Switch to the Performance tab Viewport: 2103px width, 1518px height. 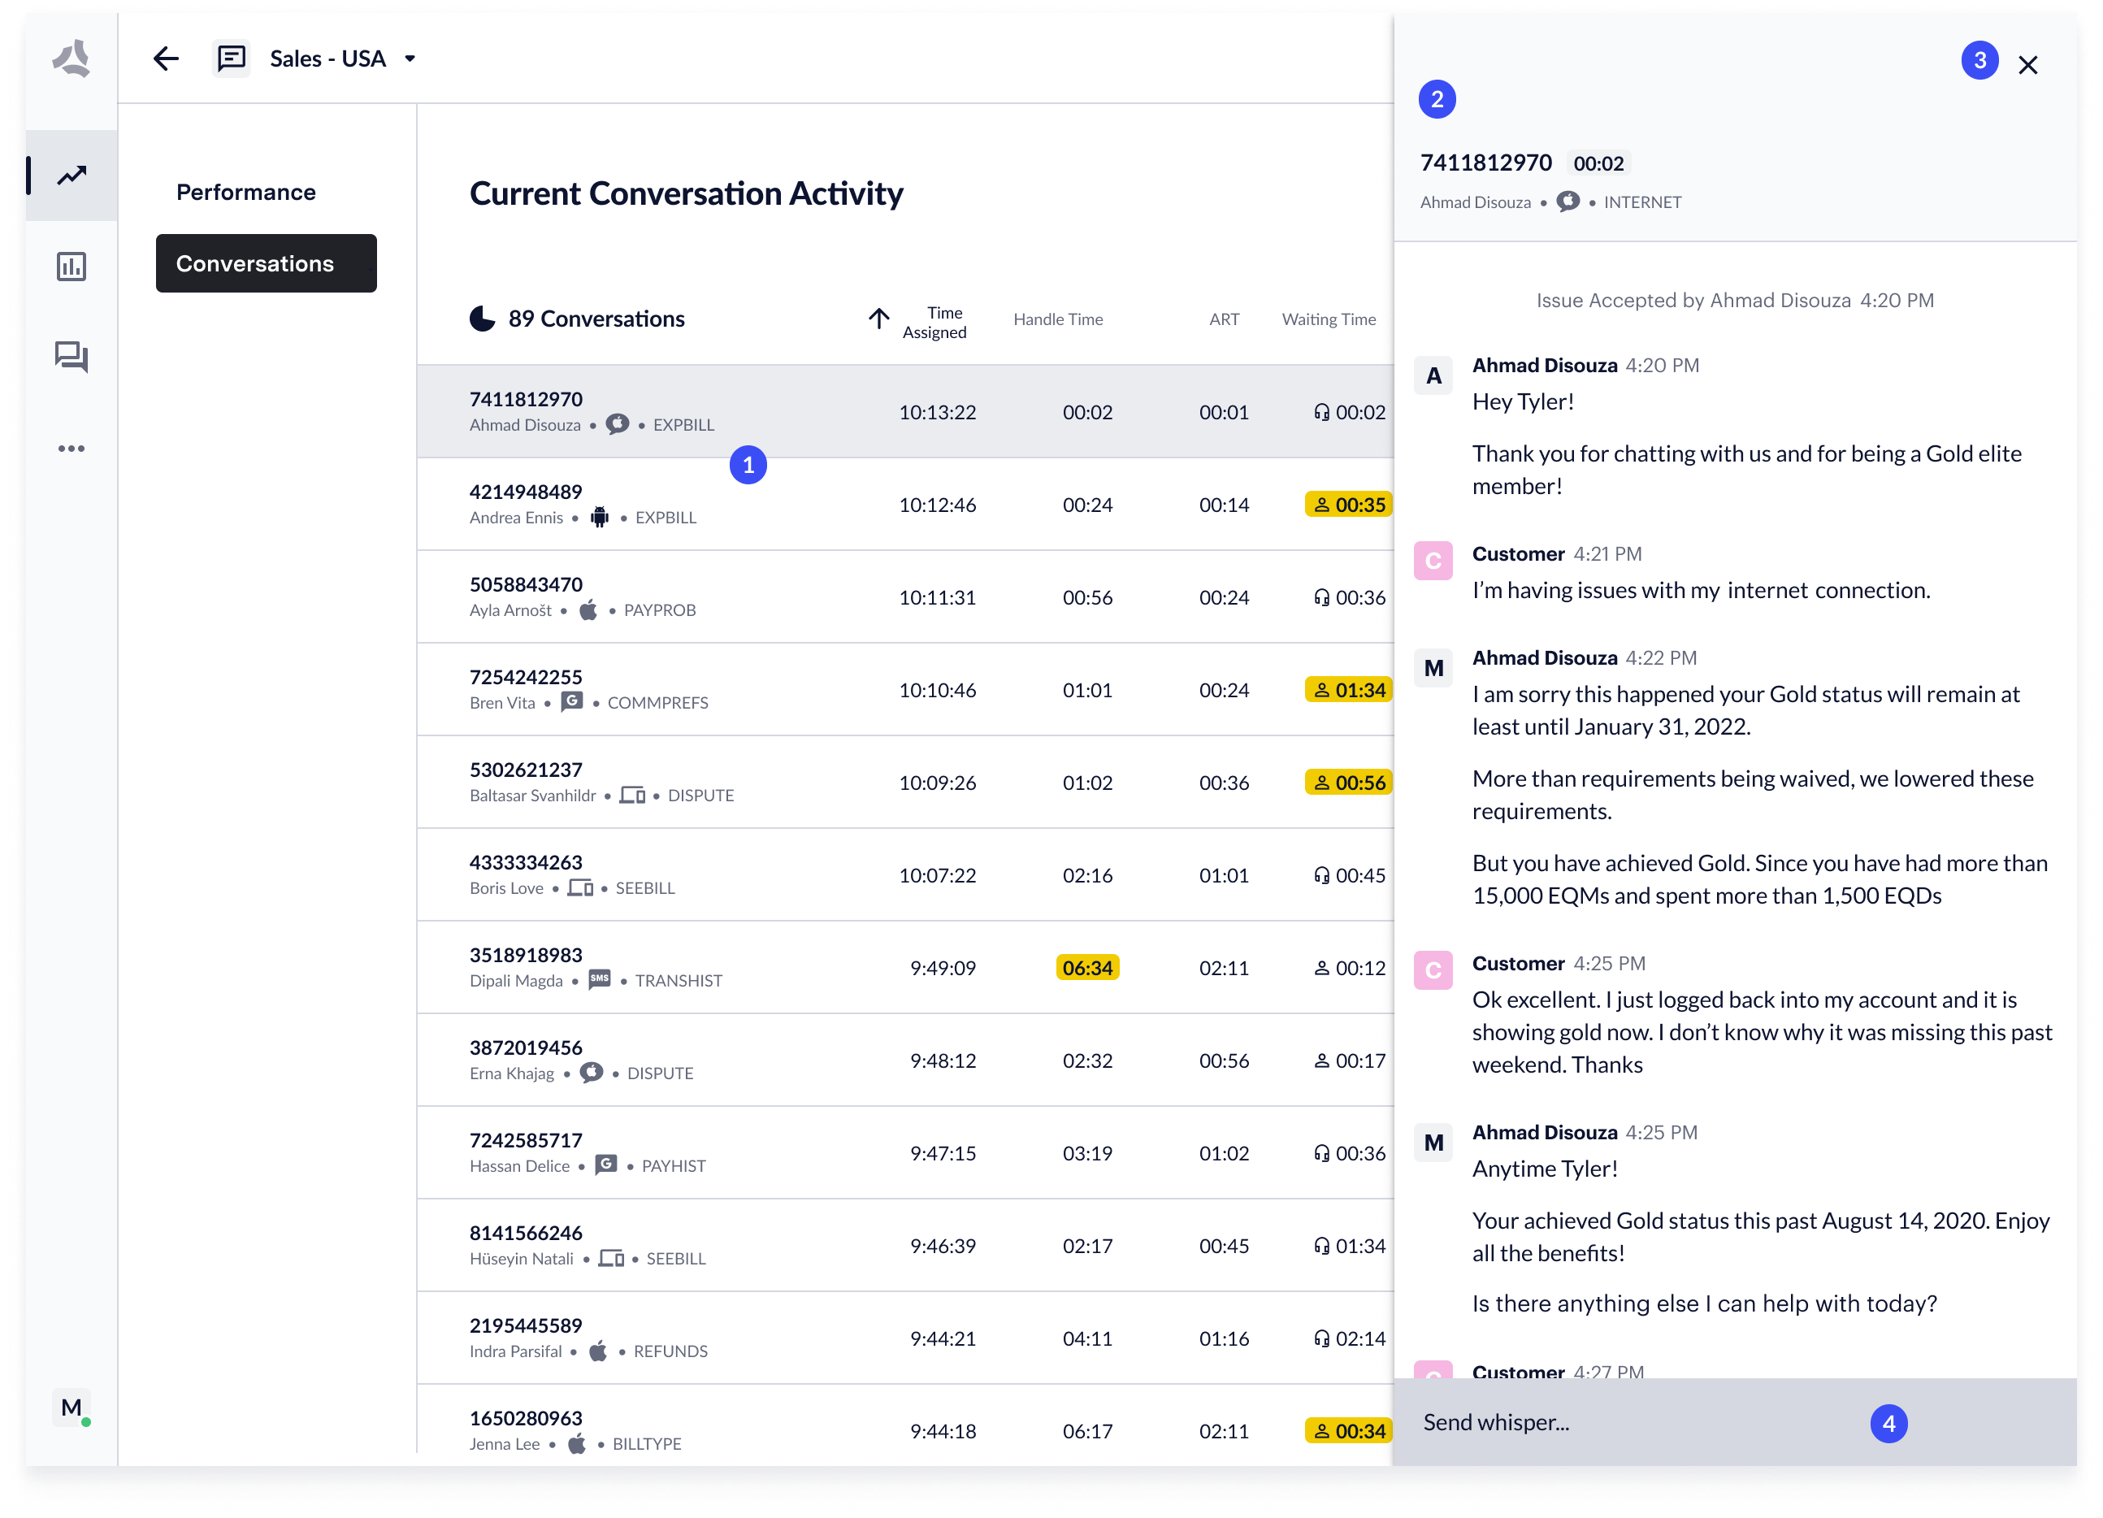pyautogui.click(x=245, y=192)
